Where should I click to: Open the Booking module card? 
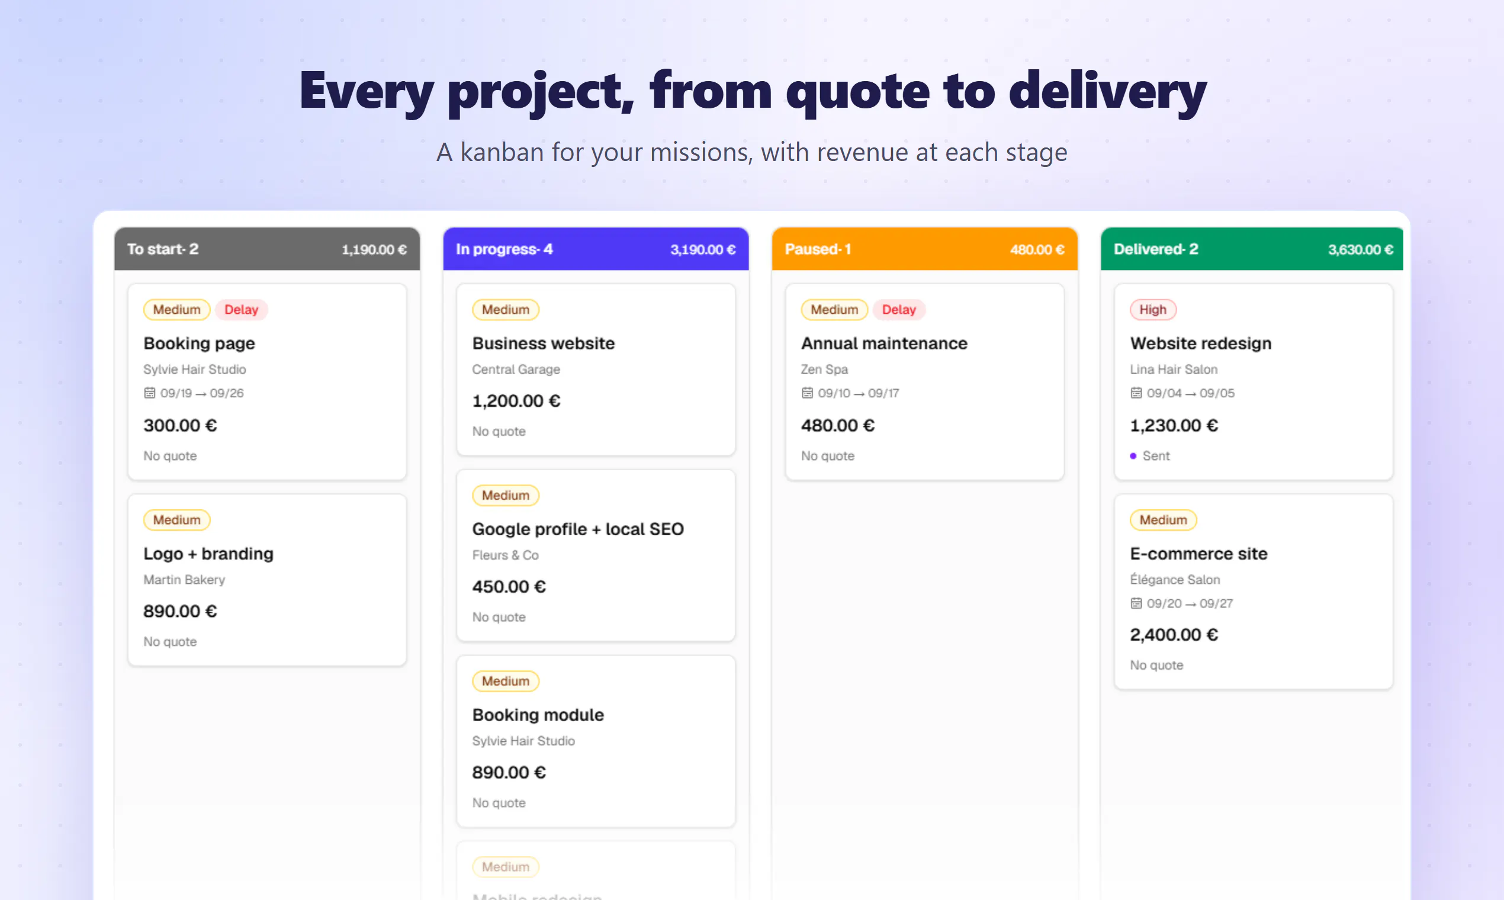click(596, 741)
